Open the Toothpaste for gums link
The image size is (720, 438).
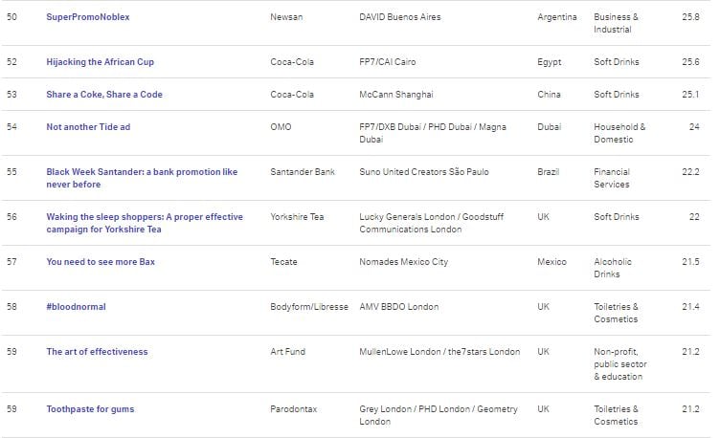coord(90,409)
